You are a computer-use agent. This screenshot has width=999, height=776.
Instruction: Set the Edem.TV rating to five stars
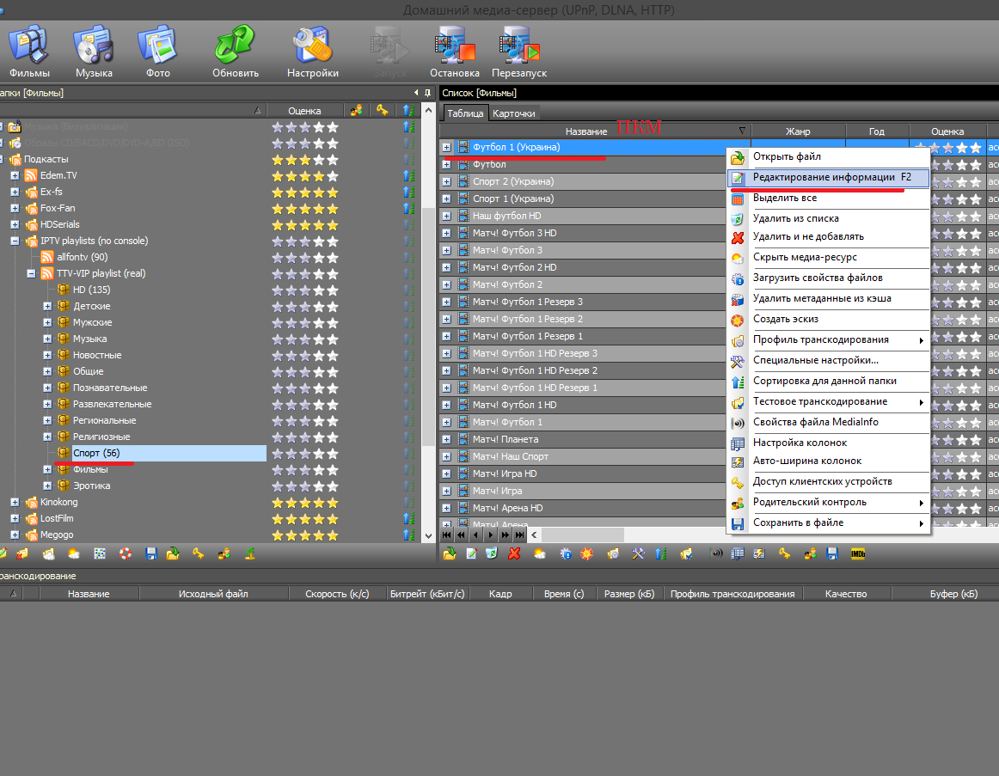click(x=333, y=176)
